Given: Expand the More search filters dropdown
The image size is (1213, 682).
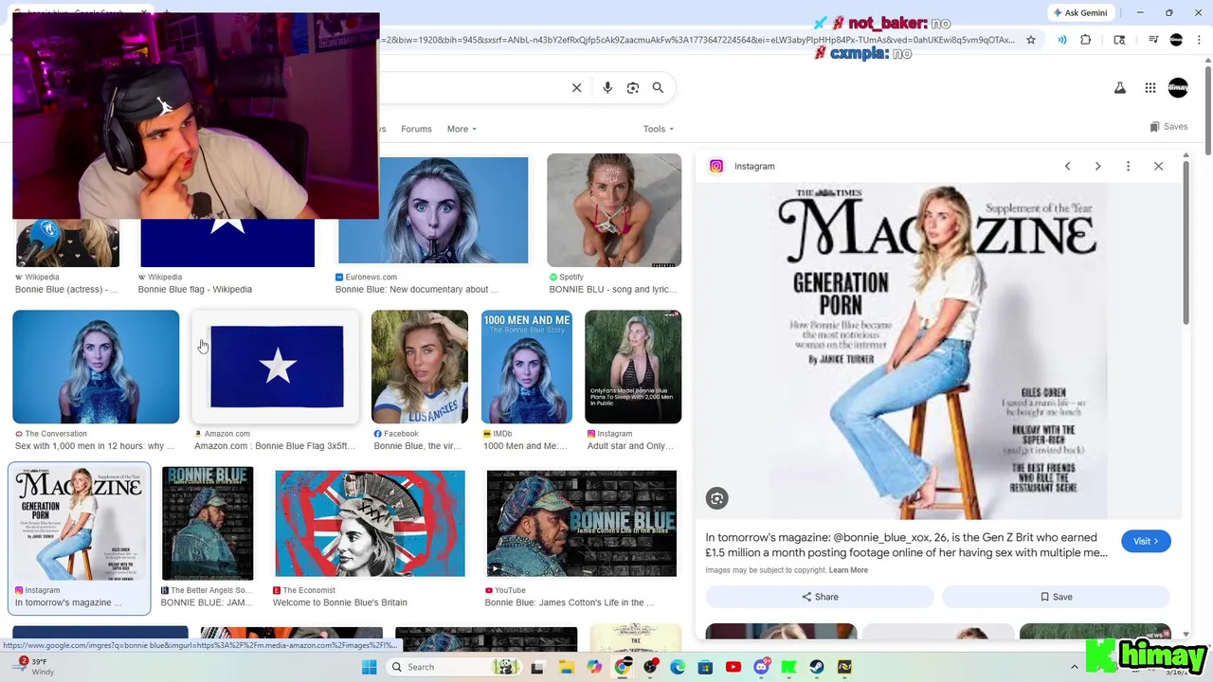Looking at the screenshot, I should coord(462,129).
